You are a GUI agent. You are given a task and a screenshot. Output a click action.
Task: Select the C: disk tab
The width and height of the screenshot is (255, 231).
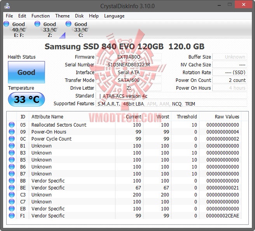(x=81, y=30)
